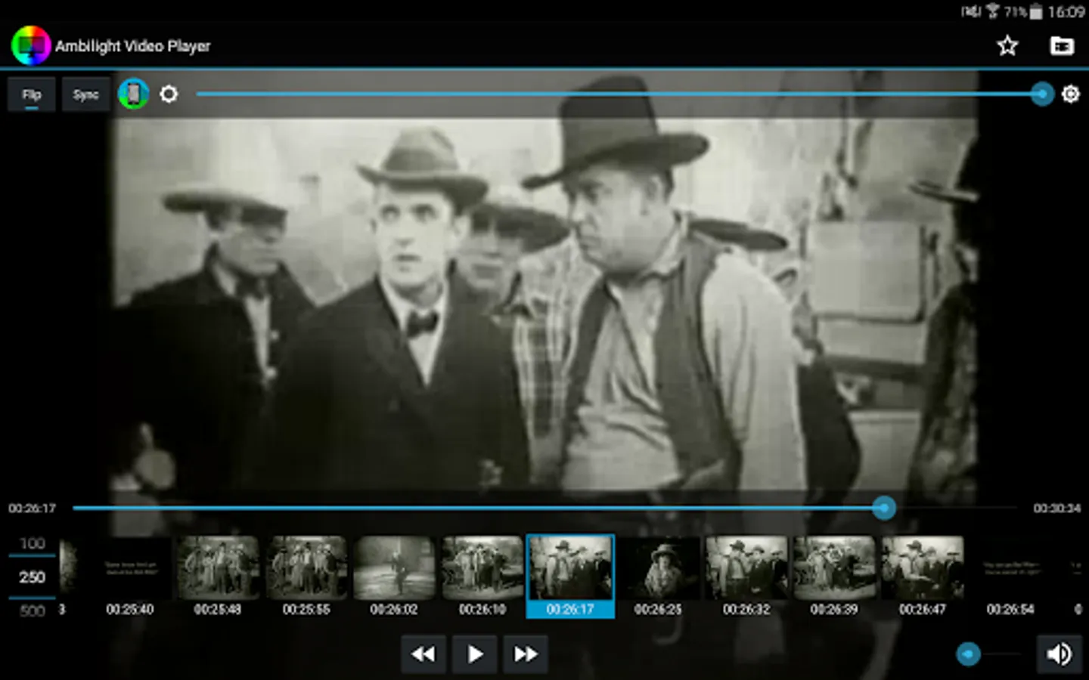The height and width of the screenshot is (680, 1089).
Task: Select the 00:26:10 frame thumbnail
Action: (x=482, y=576)
